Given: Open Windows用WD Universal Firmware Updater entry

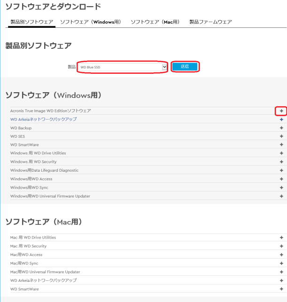Looking at the screenshot, I should point(50,196).
